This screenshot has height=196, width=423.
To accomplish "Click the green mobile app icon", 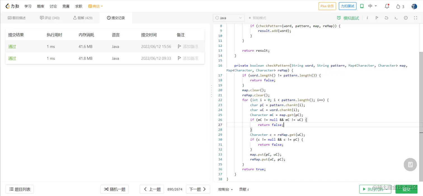I will (362, 6).
